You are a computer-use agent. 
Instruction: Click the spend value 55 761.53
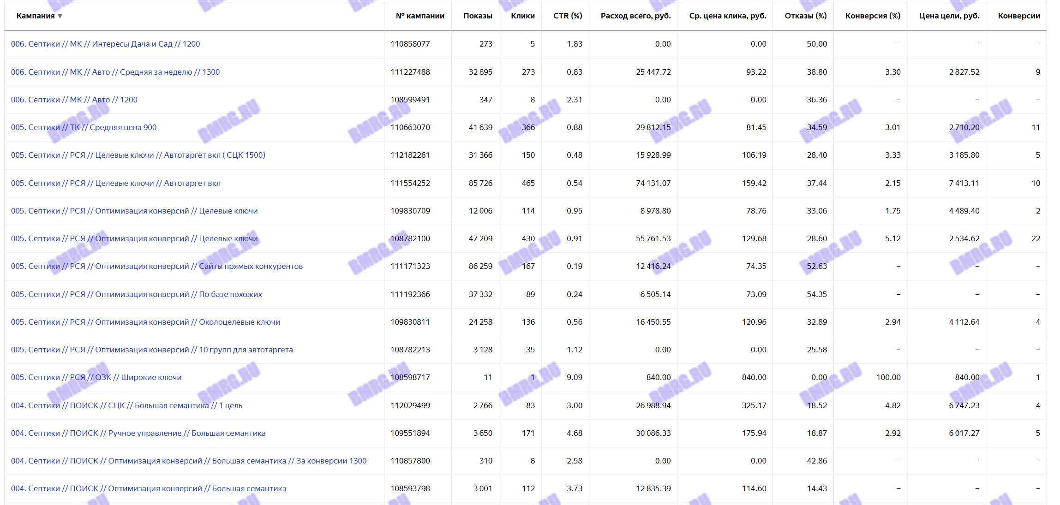point(653,238)
